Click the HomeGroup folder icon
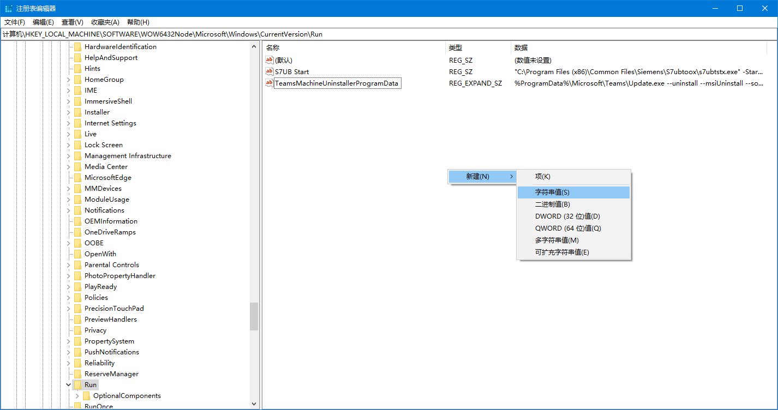This screenshot has height=410, width=778. (x=77, y=80)
